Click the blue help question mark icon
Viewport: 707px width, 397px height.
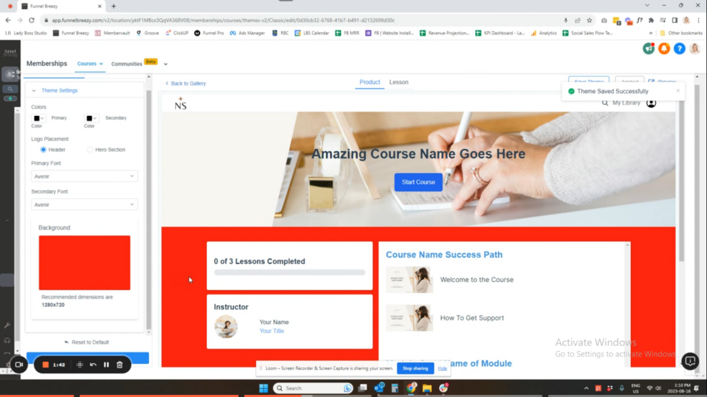[679, 48]
